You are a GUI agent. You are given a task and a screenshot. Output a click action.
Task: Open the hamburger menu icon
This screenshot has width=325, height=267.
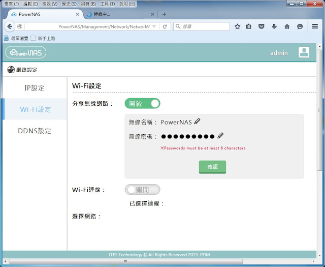[x=315, y=26]
